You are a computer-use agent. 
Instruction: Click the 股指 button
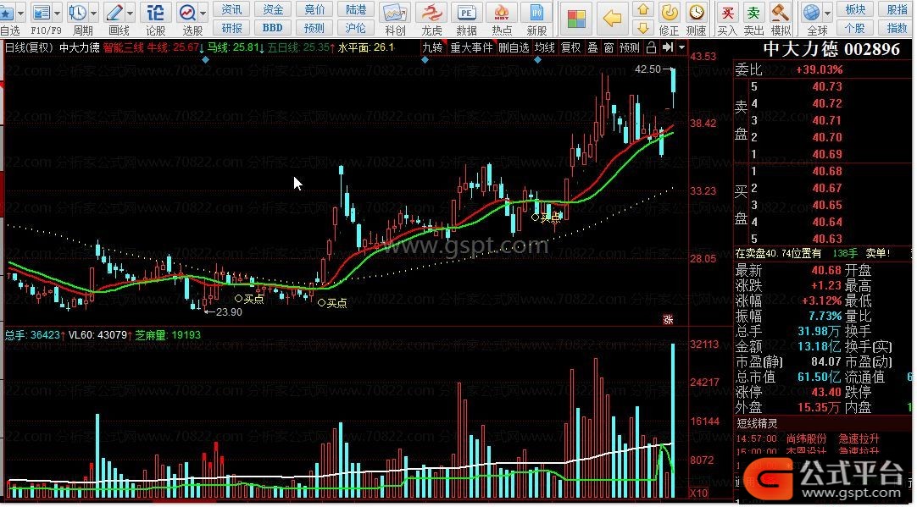tap(897, 9)
